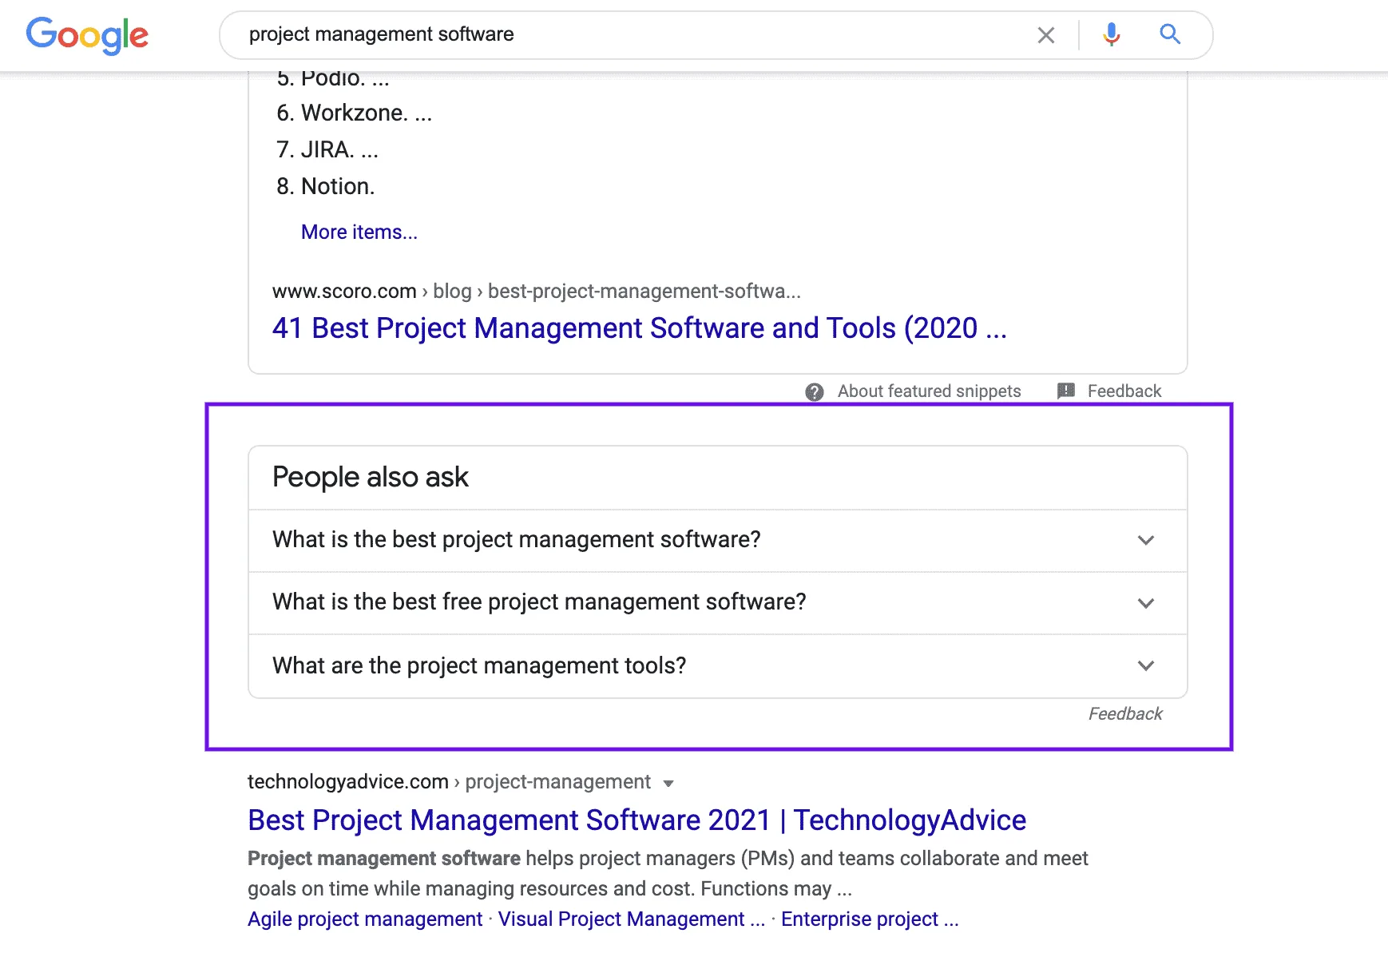This screenshot has width=1388, height=957.
Task: Expand What is the best project management software?
Action: 718,540
